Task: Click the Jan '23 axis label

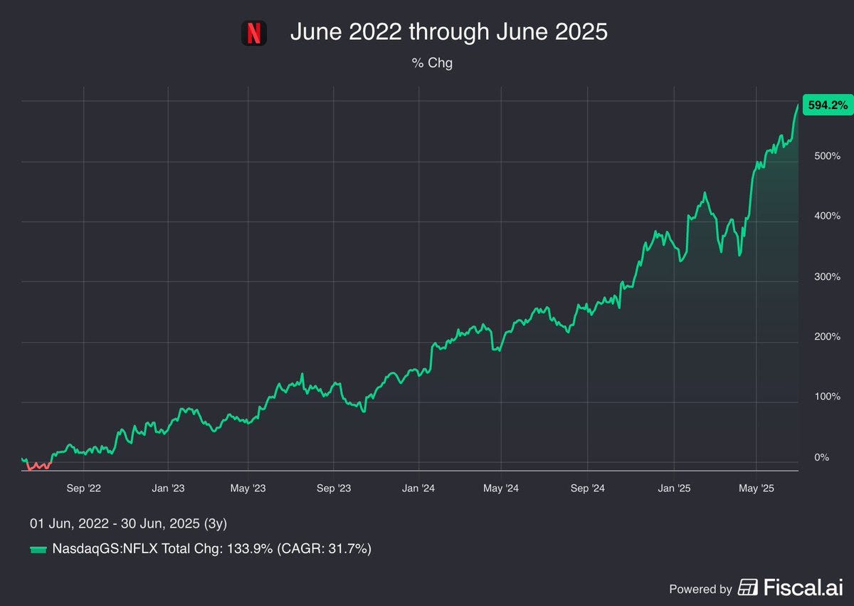Action: [169, 489]
